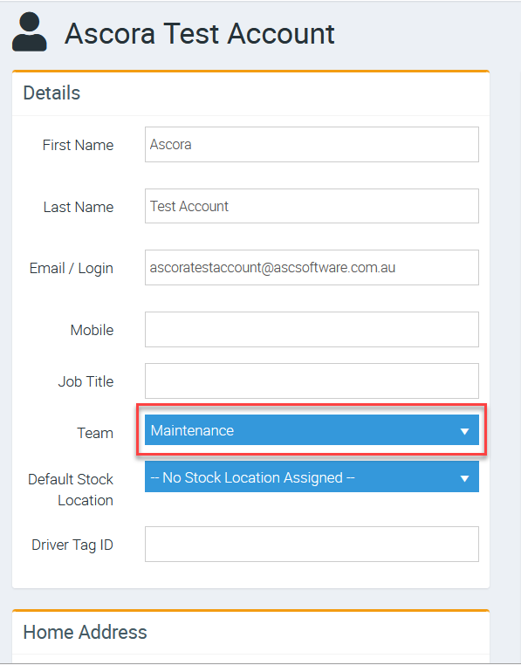Select the Maintenance team combo box
The height and width of the screenshot is (665, 521).
point(312,430)
